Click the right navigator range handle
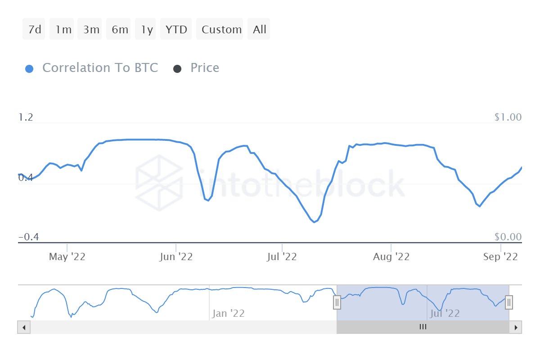 (509, 302)
